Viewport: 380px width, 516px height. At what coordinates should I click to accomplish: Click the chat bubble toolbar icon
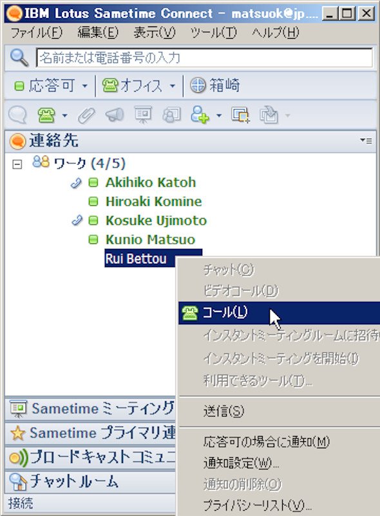(17, 115)
